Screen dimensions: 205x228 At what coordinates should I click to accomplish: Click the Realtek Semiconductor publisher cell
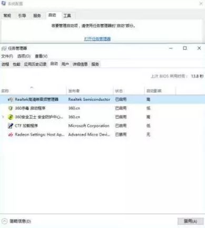[x=89, y=99]
